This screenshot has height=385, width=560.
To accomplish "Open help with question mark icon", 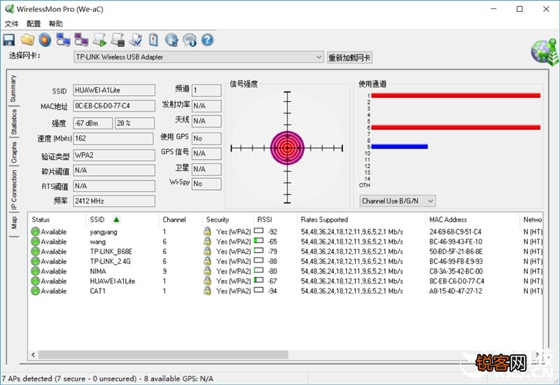I will (x=207, y=40).
